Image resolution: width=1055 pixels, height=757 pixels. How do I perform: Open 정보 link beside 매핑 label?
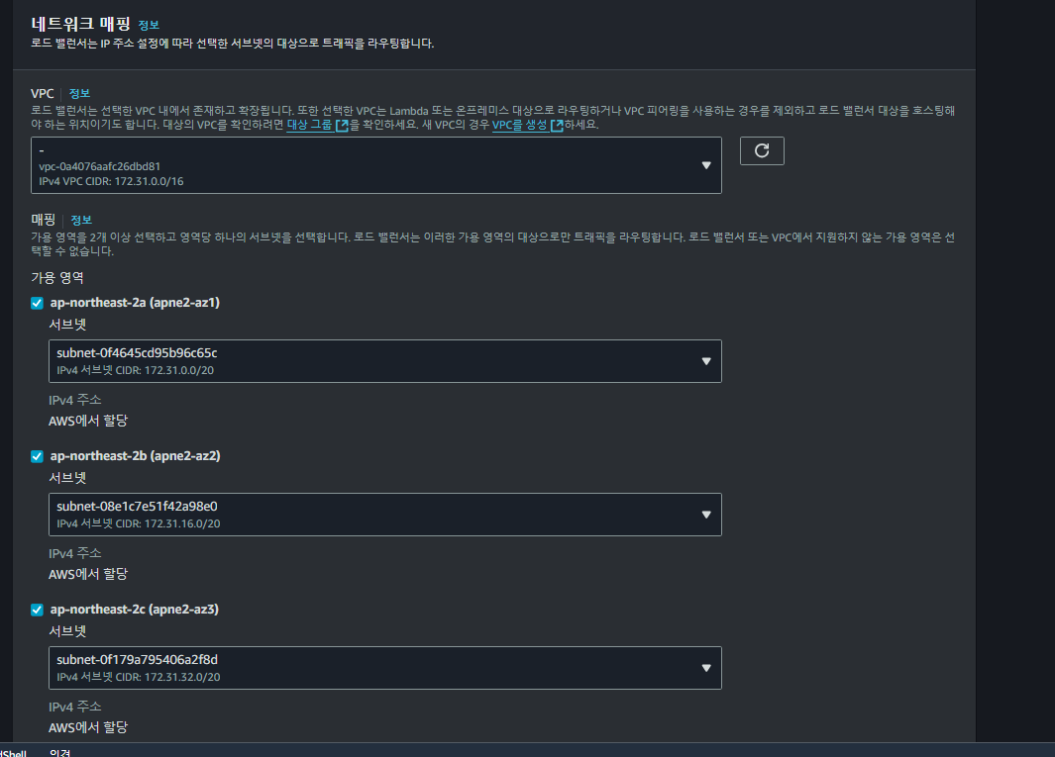coord(81,220)
